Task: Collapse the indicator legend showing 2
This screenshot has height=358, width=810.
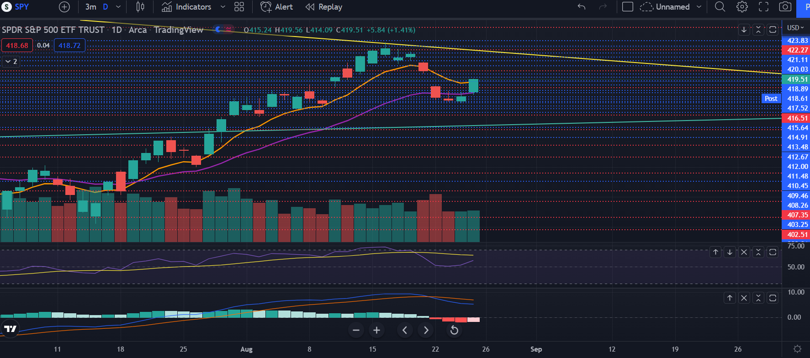Action: point(11,61)
